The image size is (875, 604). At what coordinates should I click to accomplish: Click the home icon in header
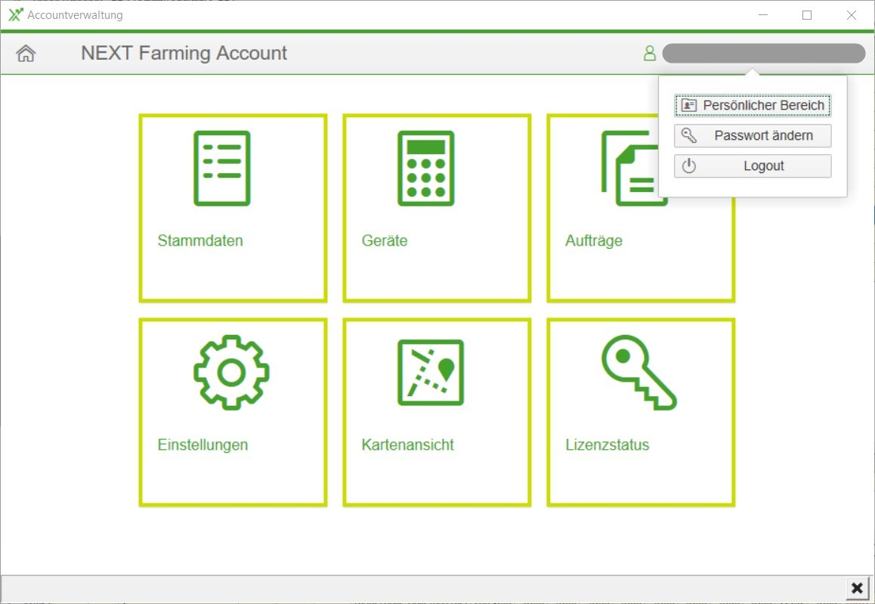26,54
